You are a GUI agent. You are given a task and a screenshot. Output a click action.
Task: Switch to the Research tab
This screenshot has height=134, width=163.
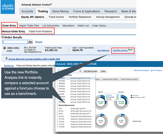110,11
